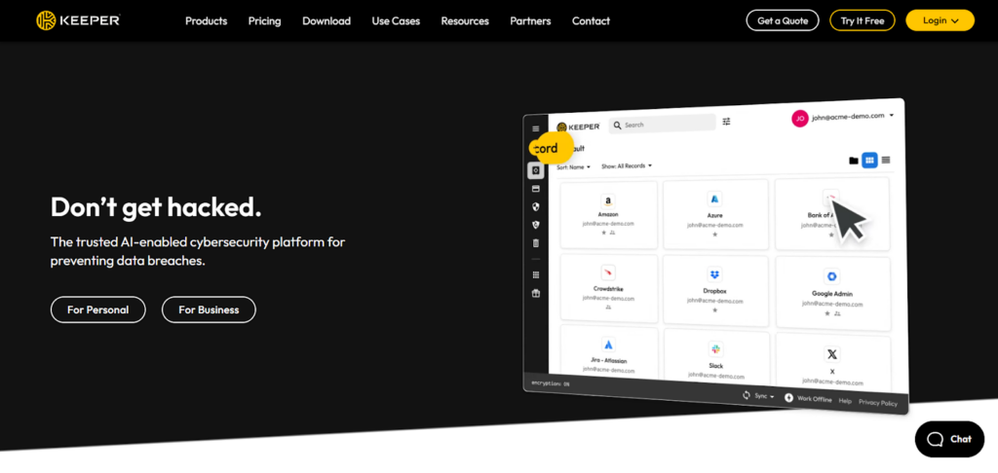This screenshot has height=473, width=998.
Task: Open the trash bin sidebar icon
Action: [535, 243]
